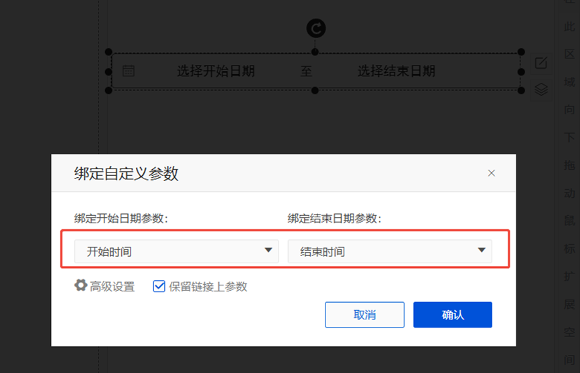Toggle the 保留链接上参数 checkbox

(x=159, y=286)
